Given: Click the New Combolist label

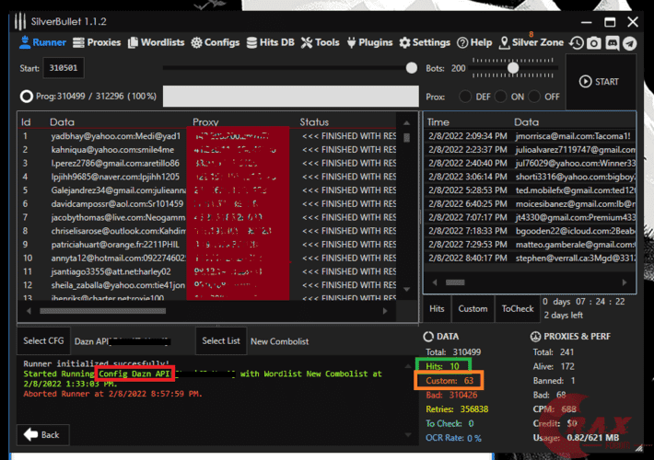Looking at the screenshot, I should 279,341.
